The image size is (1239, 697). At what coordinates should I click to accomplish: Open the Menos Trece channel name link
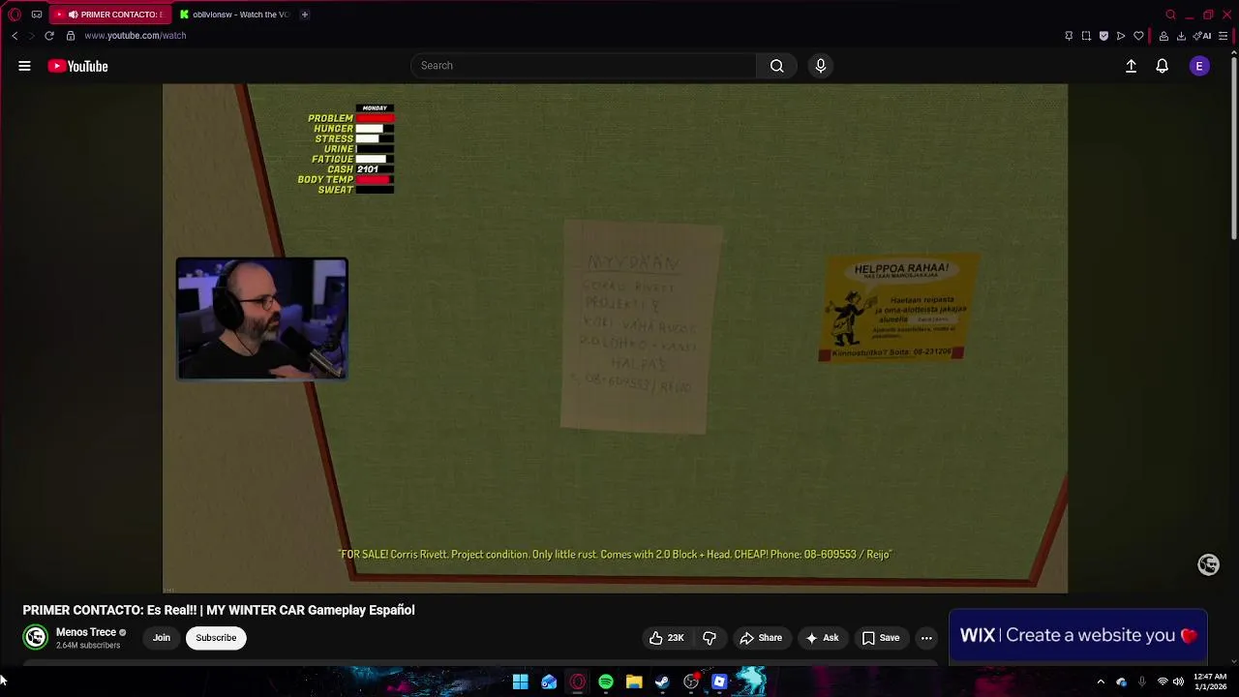coord(86,632)
